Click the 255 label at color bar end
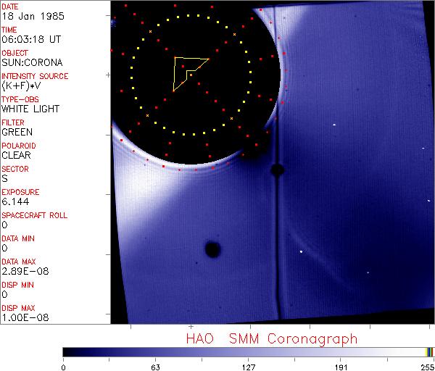The image size is (435, 371). click(426, 366)
